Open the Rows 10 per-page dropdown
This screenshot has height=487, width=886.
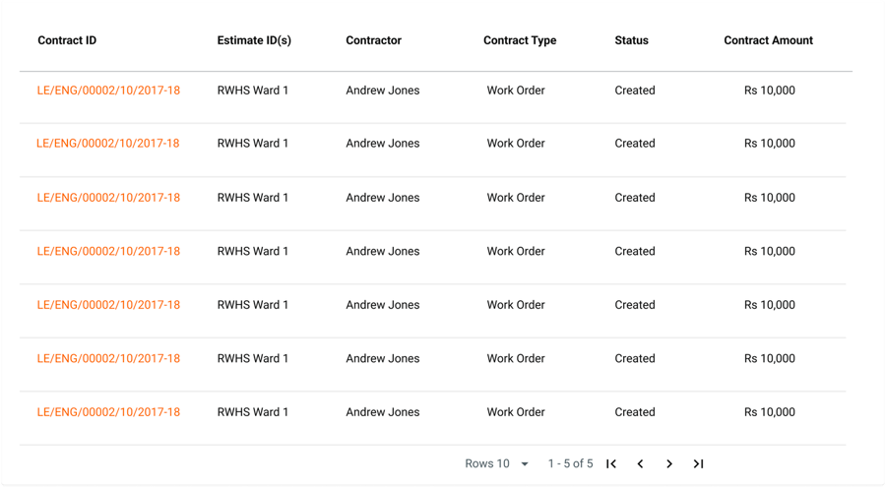(497, 463)
